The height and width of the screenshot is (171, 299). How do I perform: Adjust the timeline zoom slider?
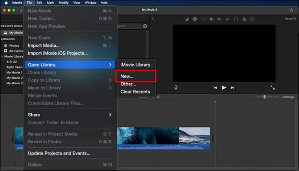point(264,97)
